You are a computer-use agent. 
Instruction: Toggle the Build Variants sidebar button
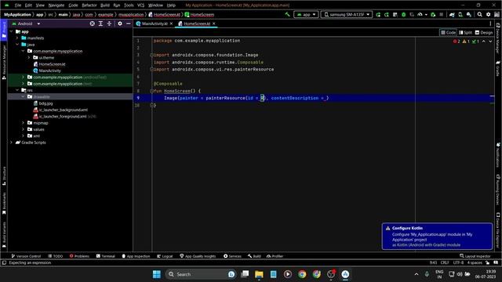point(4,235)
